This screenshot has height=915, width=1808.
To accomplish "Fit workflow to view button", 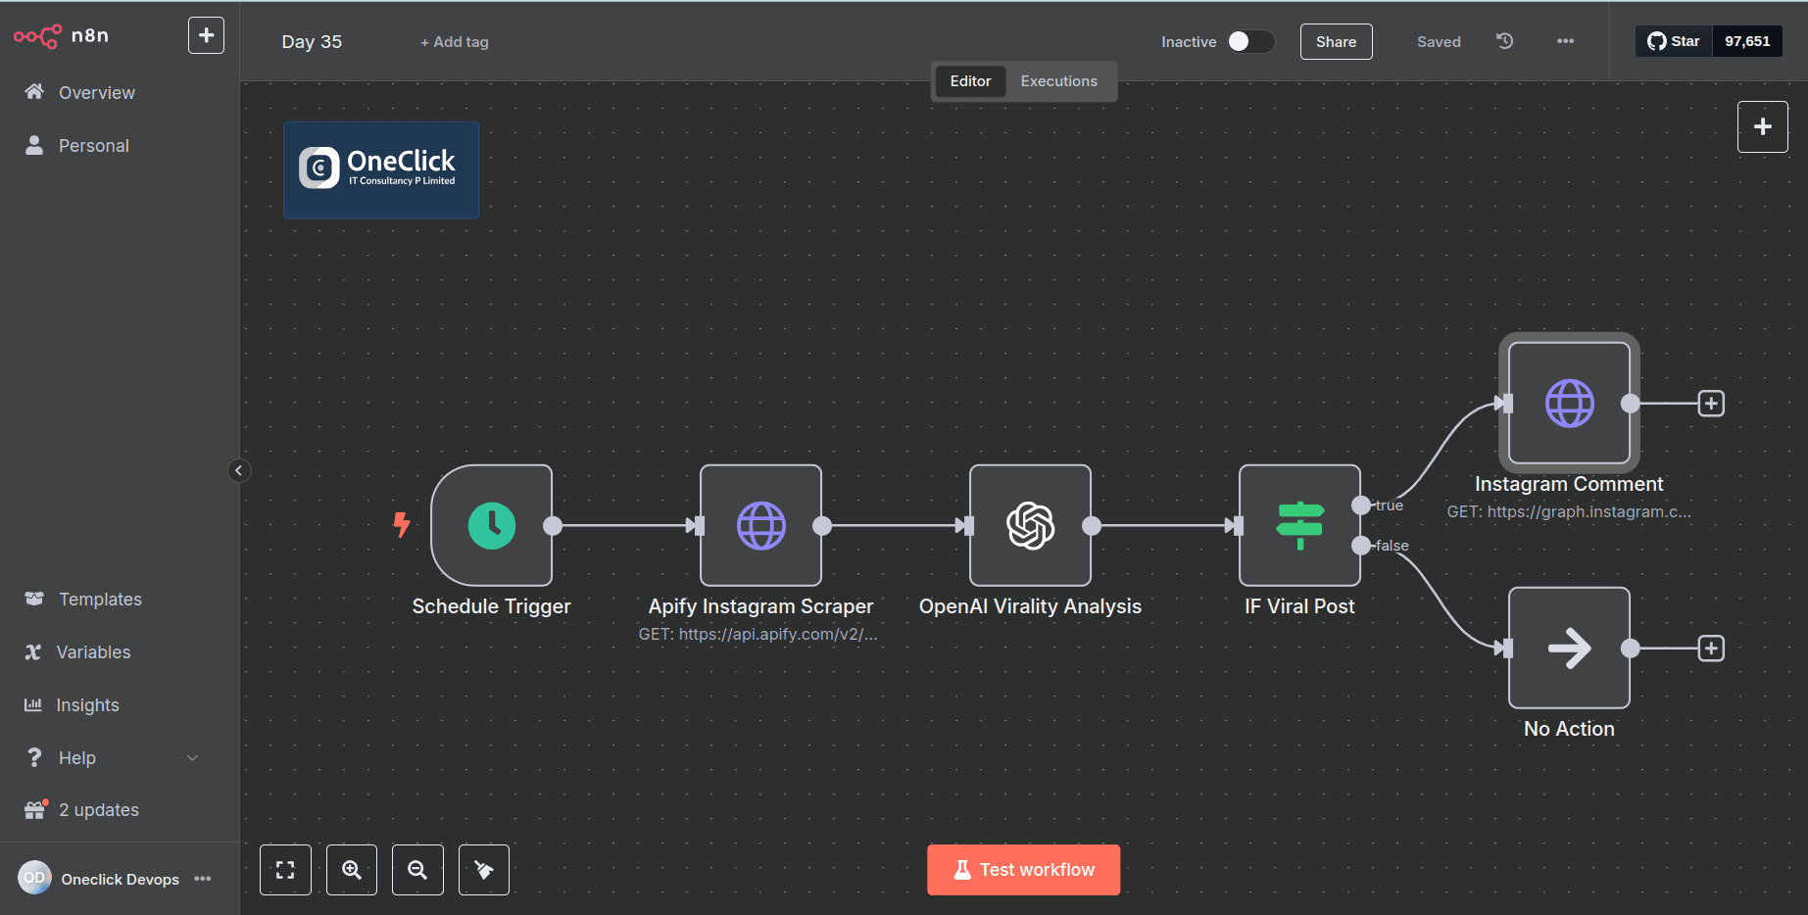I will 285,870.
